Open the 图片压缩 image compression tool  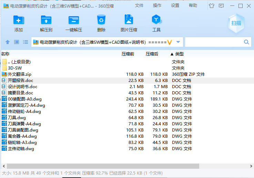click(129, 20)
